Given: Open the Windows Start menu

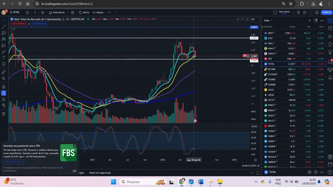Looking at the screenshot, I should [x=113, y=182].
